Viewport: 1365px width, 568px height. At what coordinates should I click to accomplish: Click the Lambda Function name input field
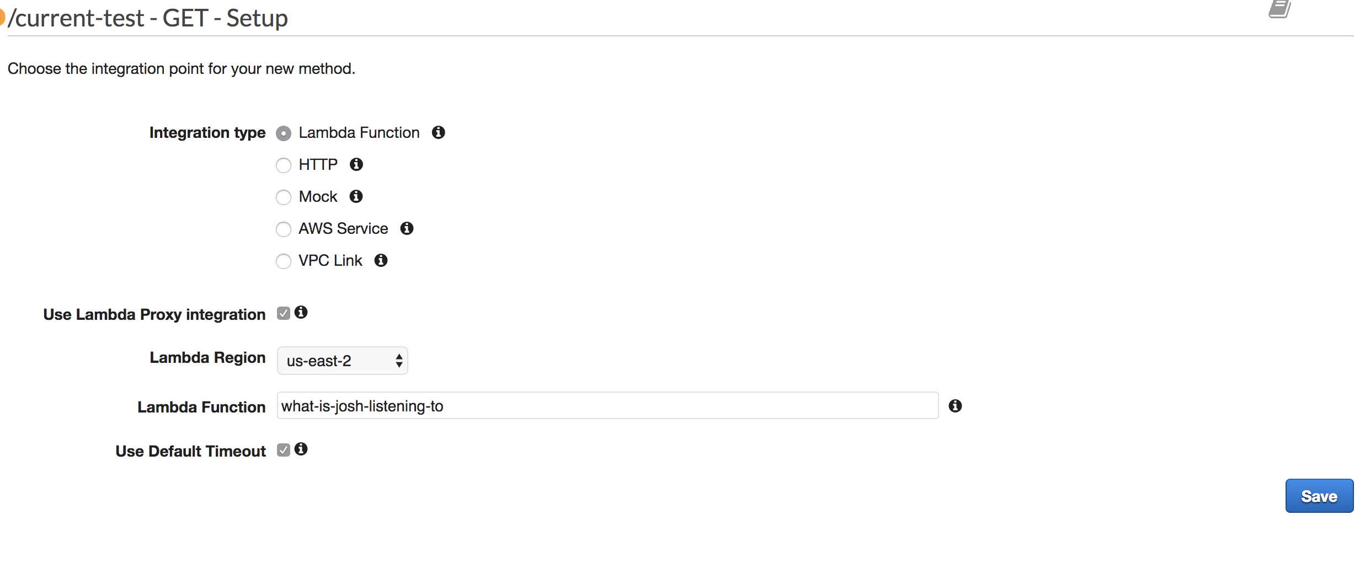(x=607, y=406)
